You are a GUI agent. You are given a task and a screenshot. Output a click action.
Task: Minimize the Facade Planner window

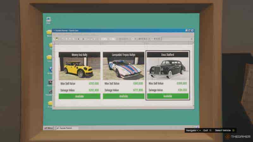(x=187, y=31)
